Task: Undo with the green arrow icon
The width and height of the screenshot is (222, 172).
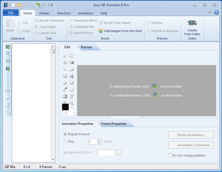Action: point(38,5)
